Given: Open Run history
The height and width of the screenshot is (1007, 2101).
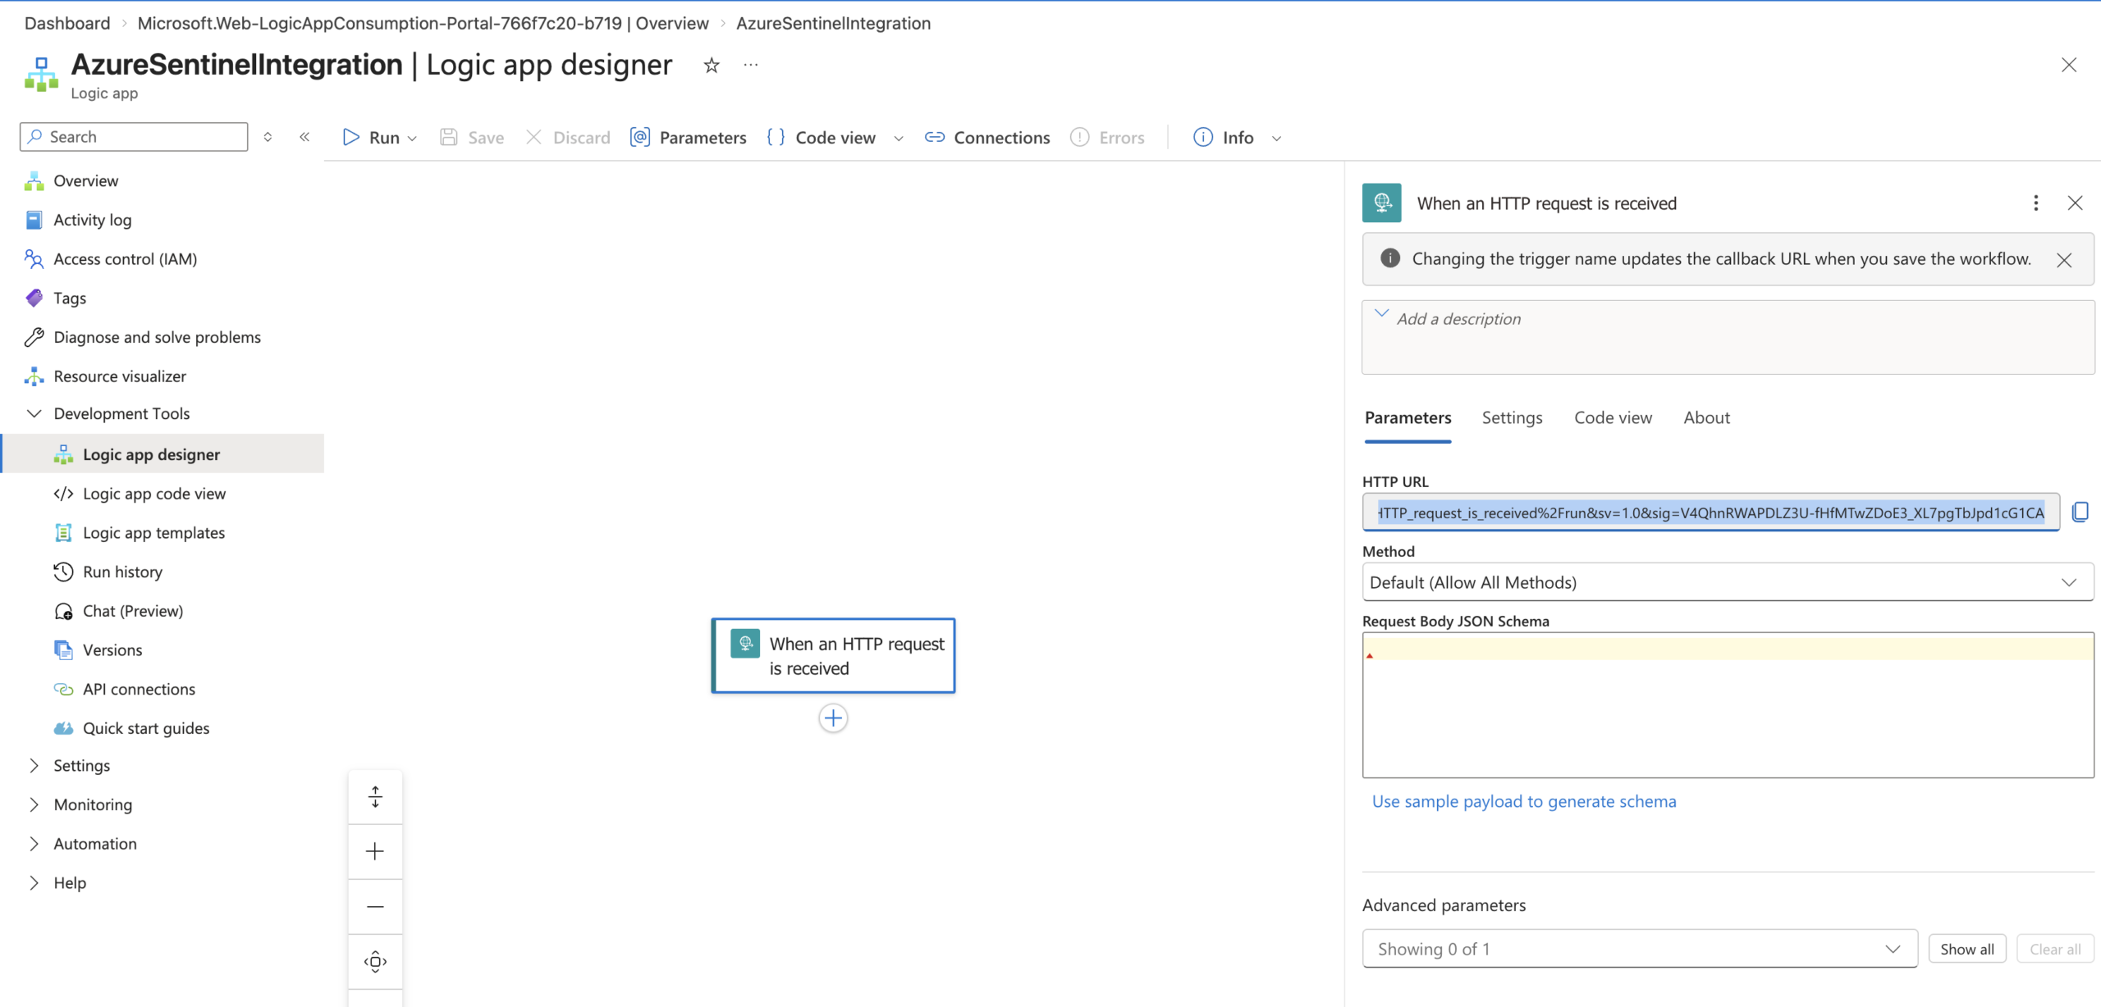Looking at the screenshot, I should (122, 572).
